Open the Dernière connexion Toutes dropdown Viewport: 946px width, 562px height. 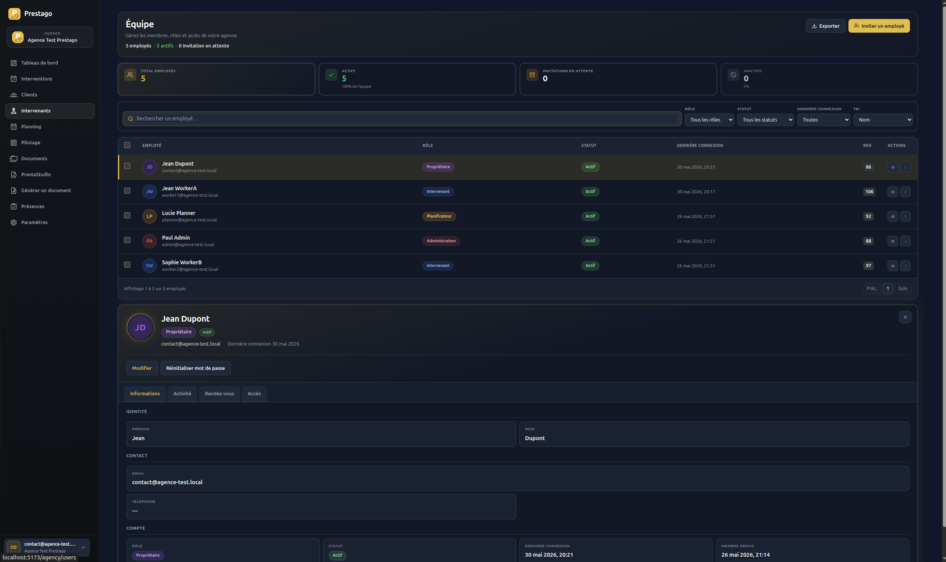(823, 120)
